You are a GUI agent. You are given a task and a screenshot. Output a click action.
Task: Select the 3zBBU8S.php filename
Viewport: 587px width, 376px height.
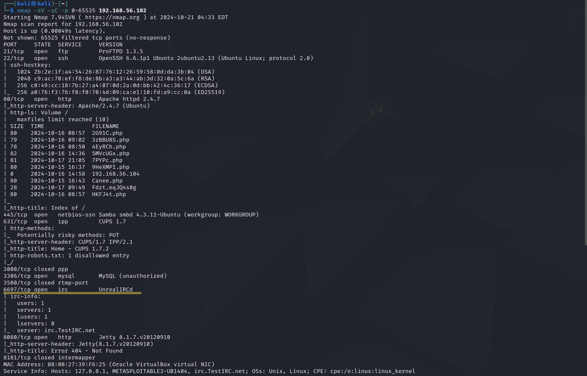[111, 140]
